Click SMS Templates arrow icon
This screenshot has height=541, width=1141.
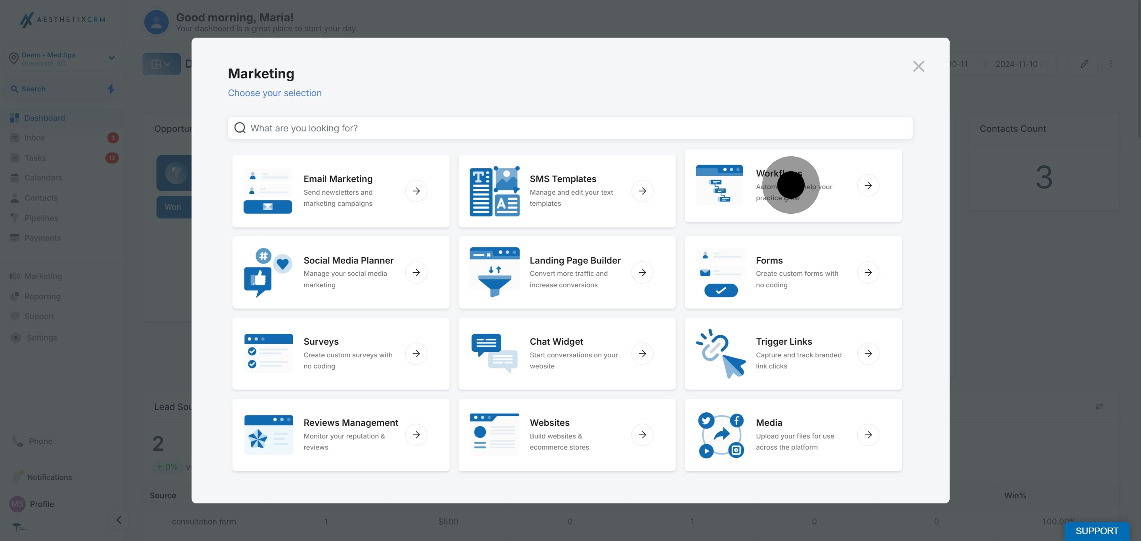642,191
